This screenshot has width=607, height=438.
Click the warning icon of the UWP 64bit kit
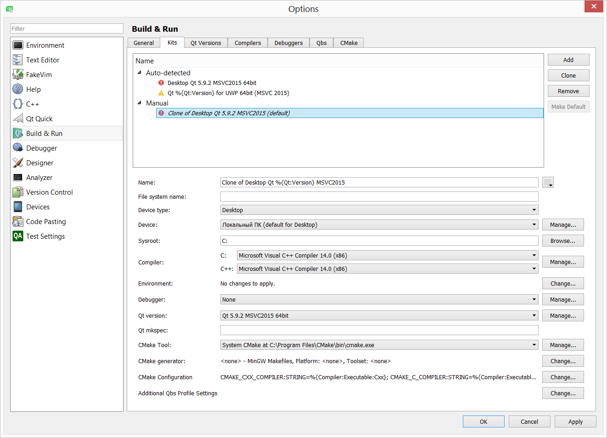click(x=161, y=93)
